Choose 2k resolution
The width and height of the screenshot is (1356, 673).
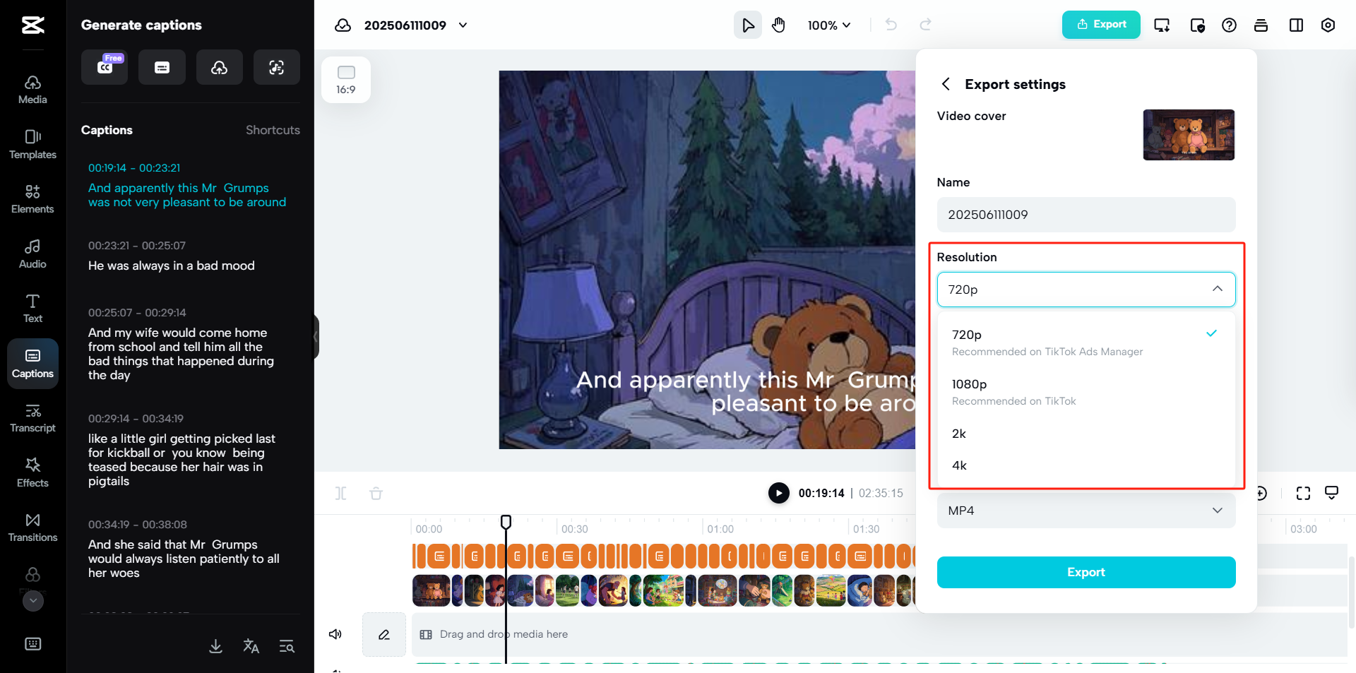pos(1086,434)
